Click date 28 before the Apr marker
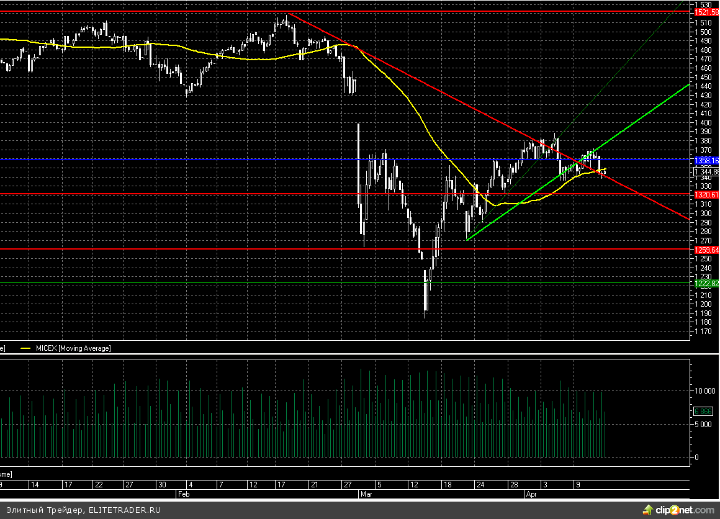 tap(514, 484)
